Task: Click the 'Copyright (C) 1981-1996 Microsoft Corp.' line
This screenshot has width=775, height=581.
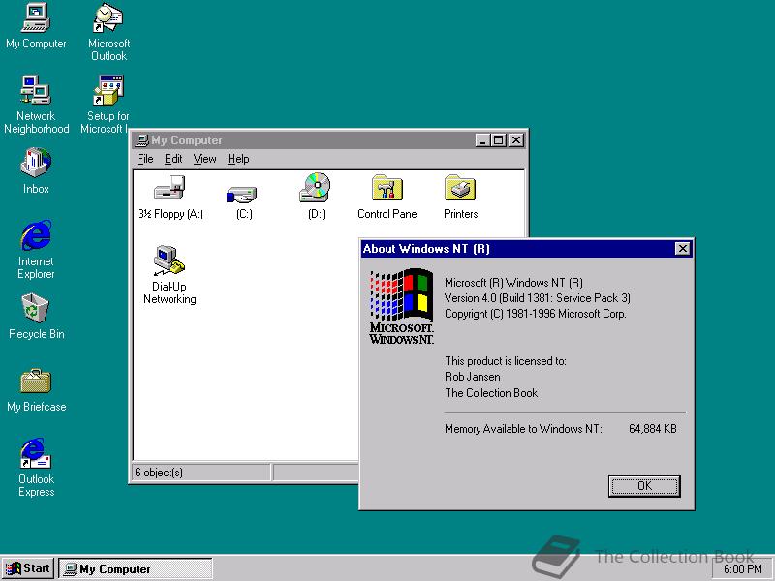Action: pyautogui.click(x=536, y=314)
